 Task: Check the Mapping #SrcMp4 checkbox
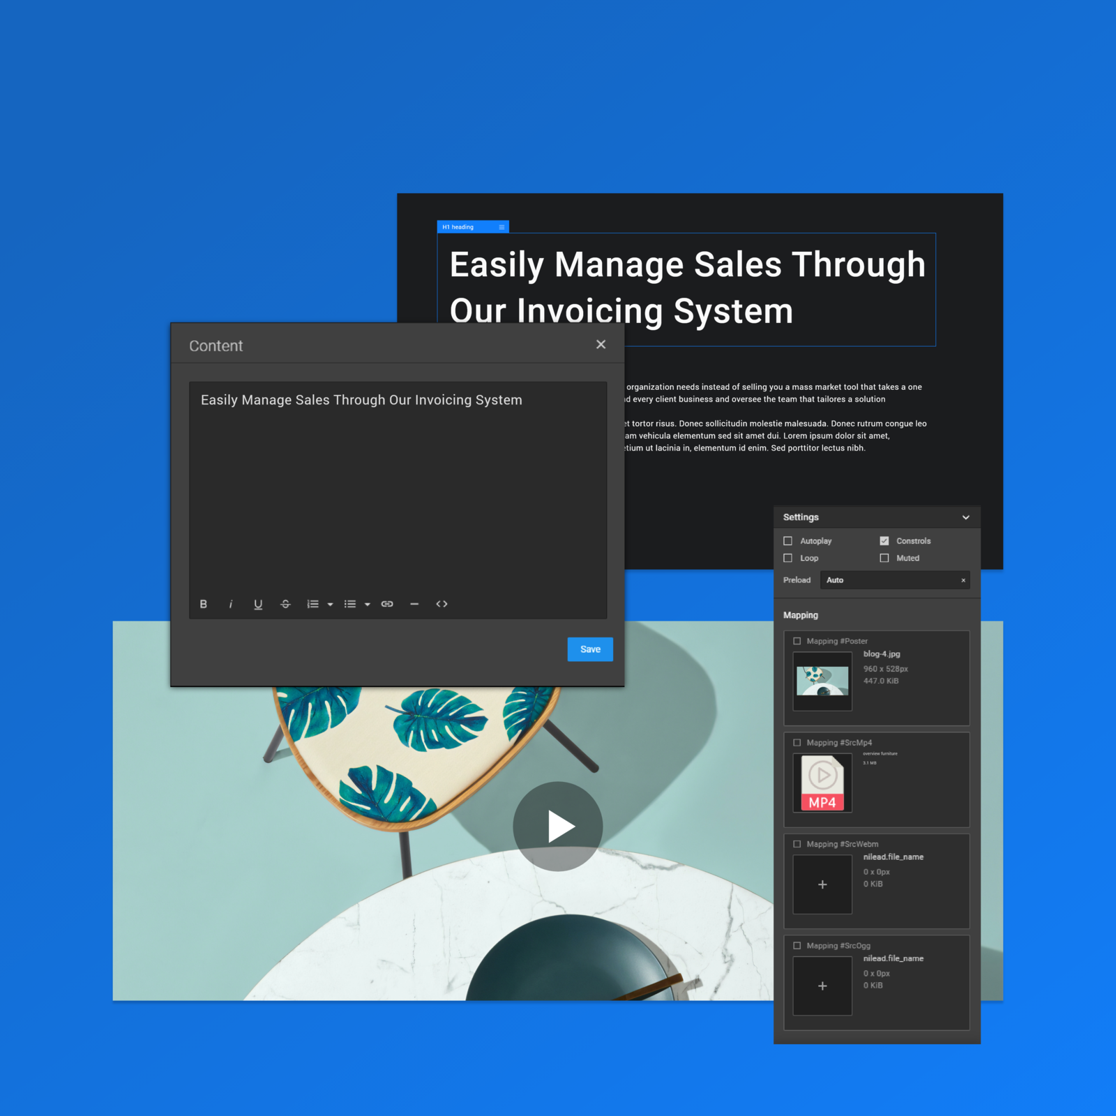click(797, 743)
